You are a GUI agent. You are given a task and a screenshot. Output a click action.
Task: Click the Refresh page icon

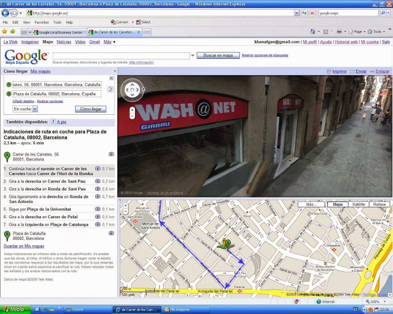click(305, 13)
